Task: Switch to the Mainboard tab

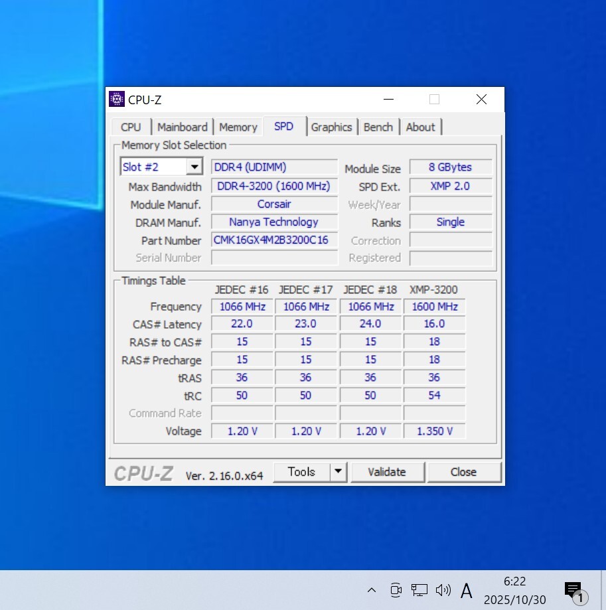Action: coord(182,127)
